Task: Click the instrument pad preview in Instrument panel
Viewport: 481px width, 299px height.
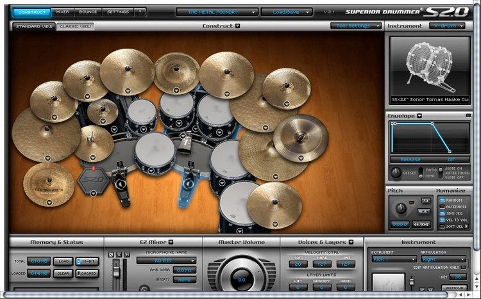Action: (x=388, y=282)
